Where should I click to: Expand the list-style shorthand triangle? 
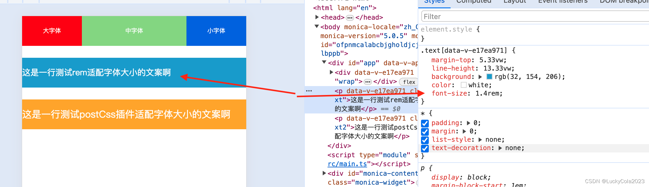point(480,140)
